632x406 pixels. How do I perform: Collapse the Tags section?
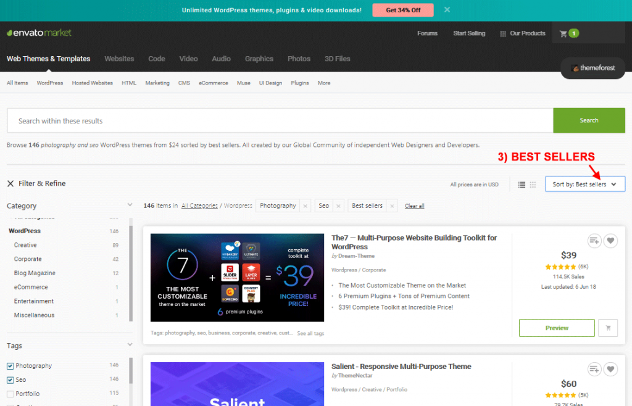click(130, 344)
